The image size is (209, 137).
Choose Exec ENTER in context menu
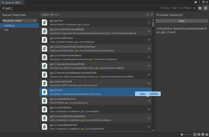pyautogui.click(x=148, y=94)
